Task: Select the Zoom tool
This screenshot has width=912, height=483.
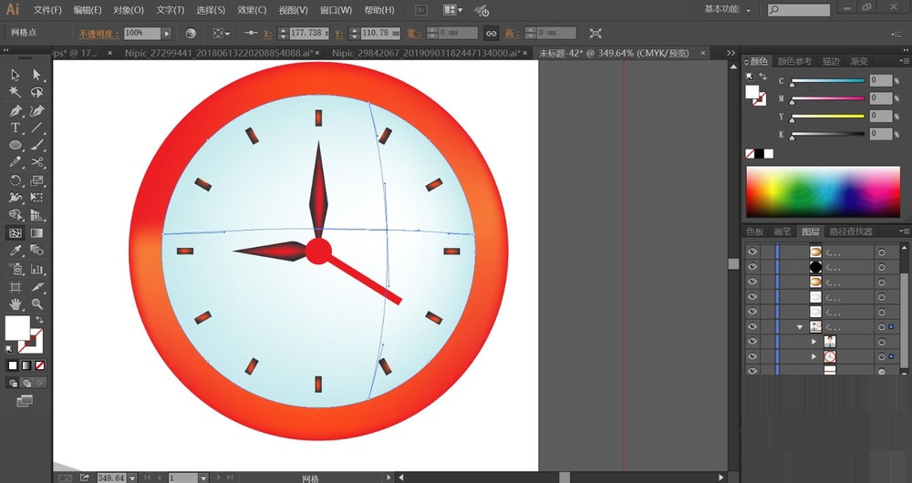Action: [x=36, y=304]
